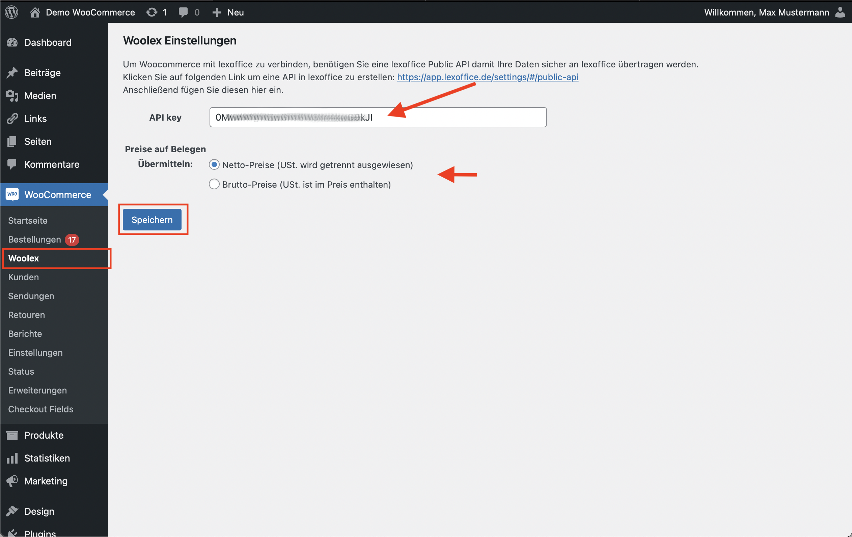The width and height of the screenshot is (852, 537).
Task: Click the Speichern save button
Action: 152,220
